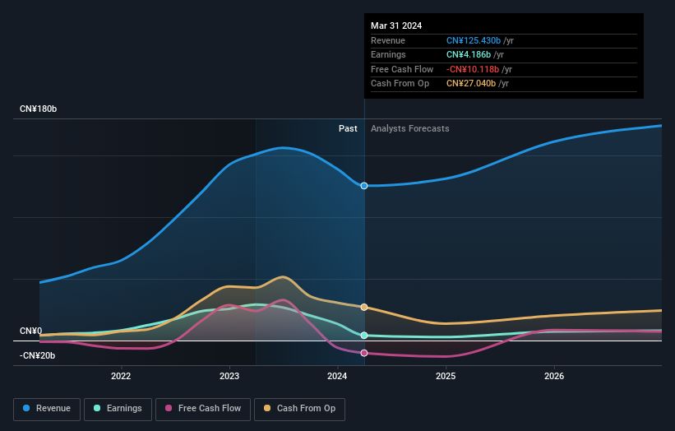Click the pink Free Cash Flow legend dot
Screen dimensions: 675x431
(x=169, y=408)
